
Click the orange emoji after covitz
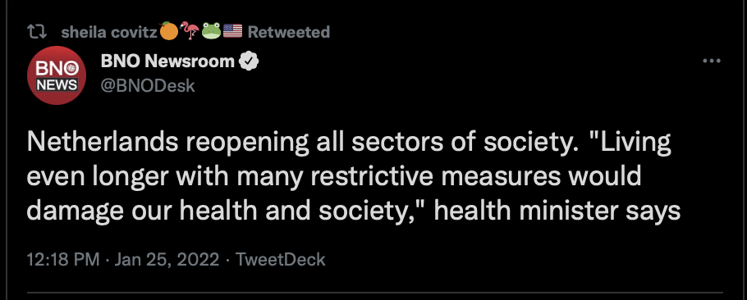point(168,31)
